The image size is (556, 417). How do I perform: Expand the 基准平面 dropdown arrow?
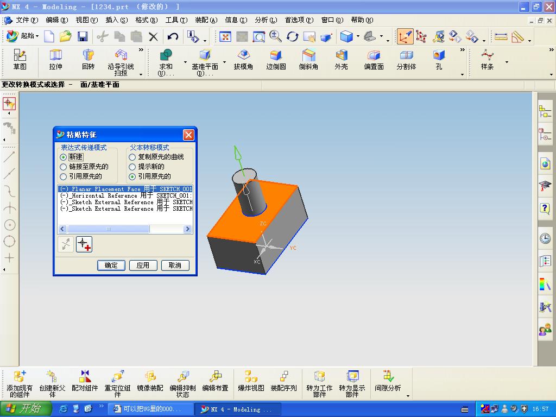click(x=224, y=62)
